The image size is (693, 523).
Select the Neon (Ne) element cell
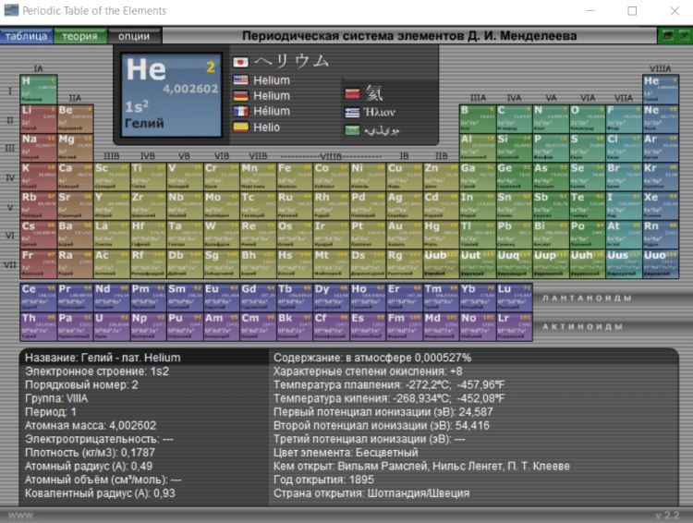click(x=661, y=118)
